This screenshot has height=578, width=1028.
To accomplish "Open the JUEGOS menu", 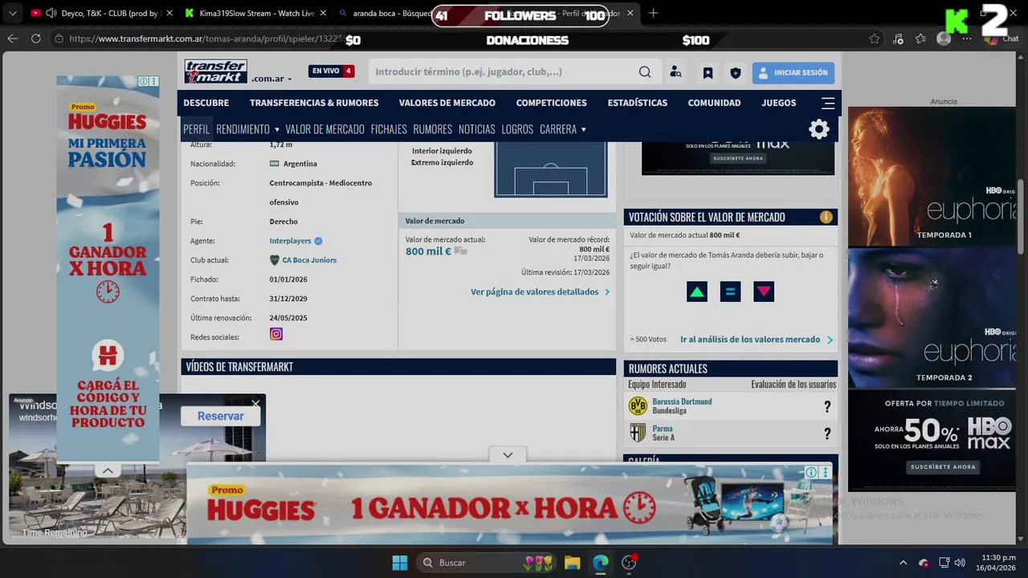I will [x=779, y=103].
